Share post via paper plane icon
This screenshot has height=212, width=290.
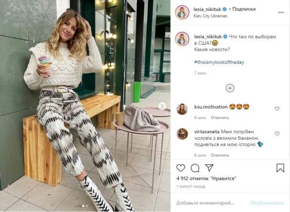[209, 168]
